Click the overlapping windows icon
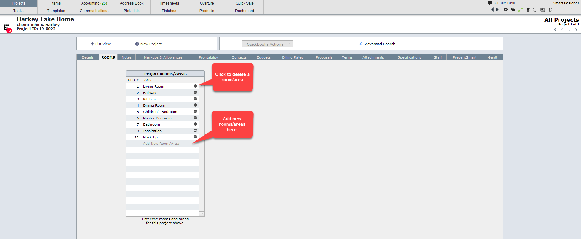581x239 pixels. pos(513,10)
